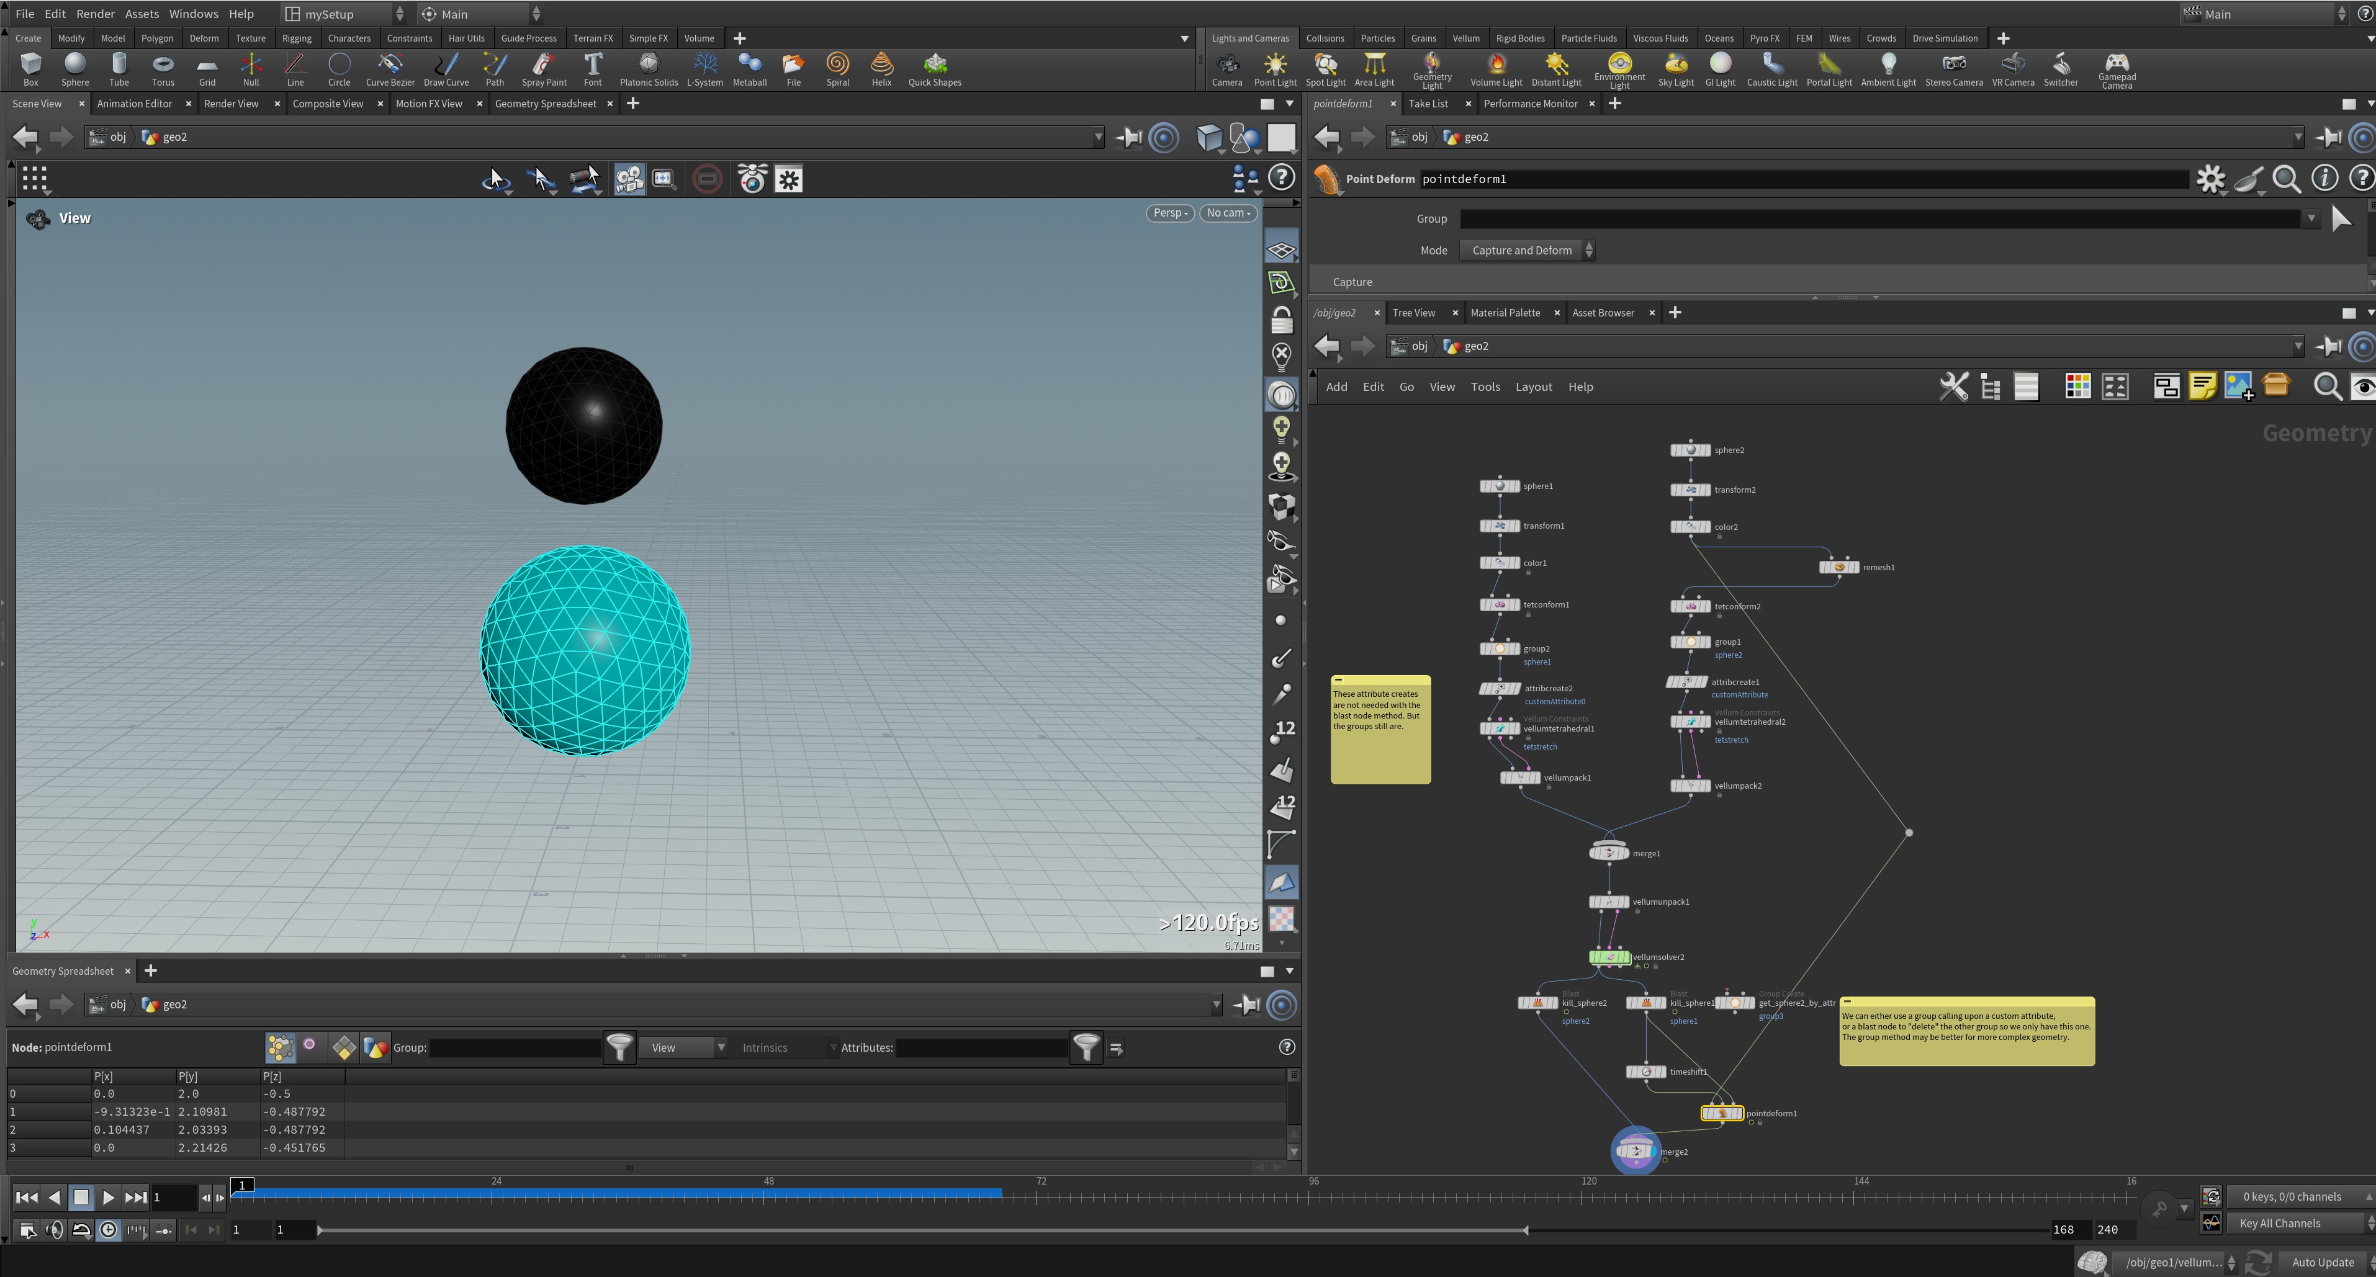The image size is (2376, 1277).
Task: Switch to the Render View tab
Action: click(x=231, y=103)
